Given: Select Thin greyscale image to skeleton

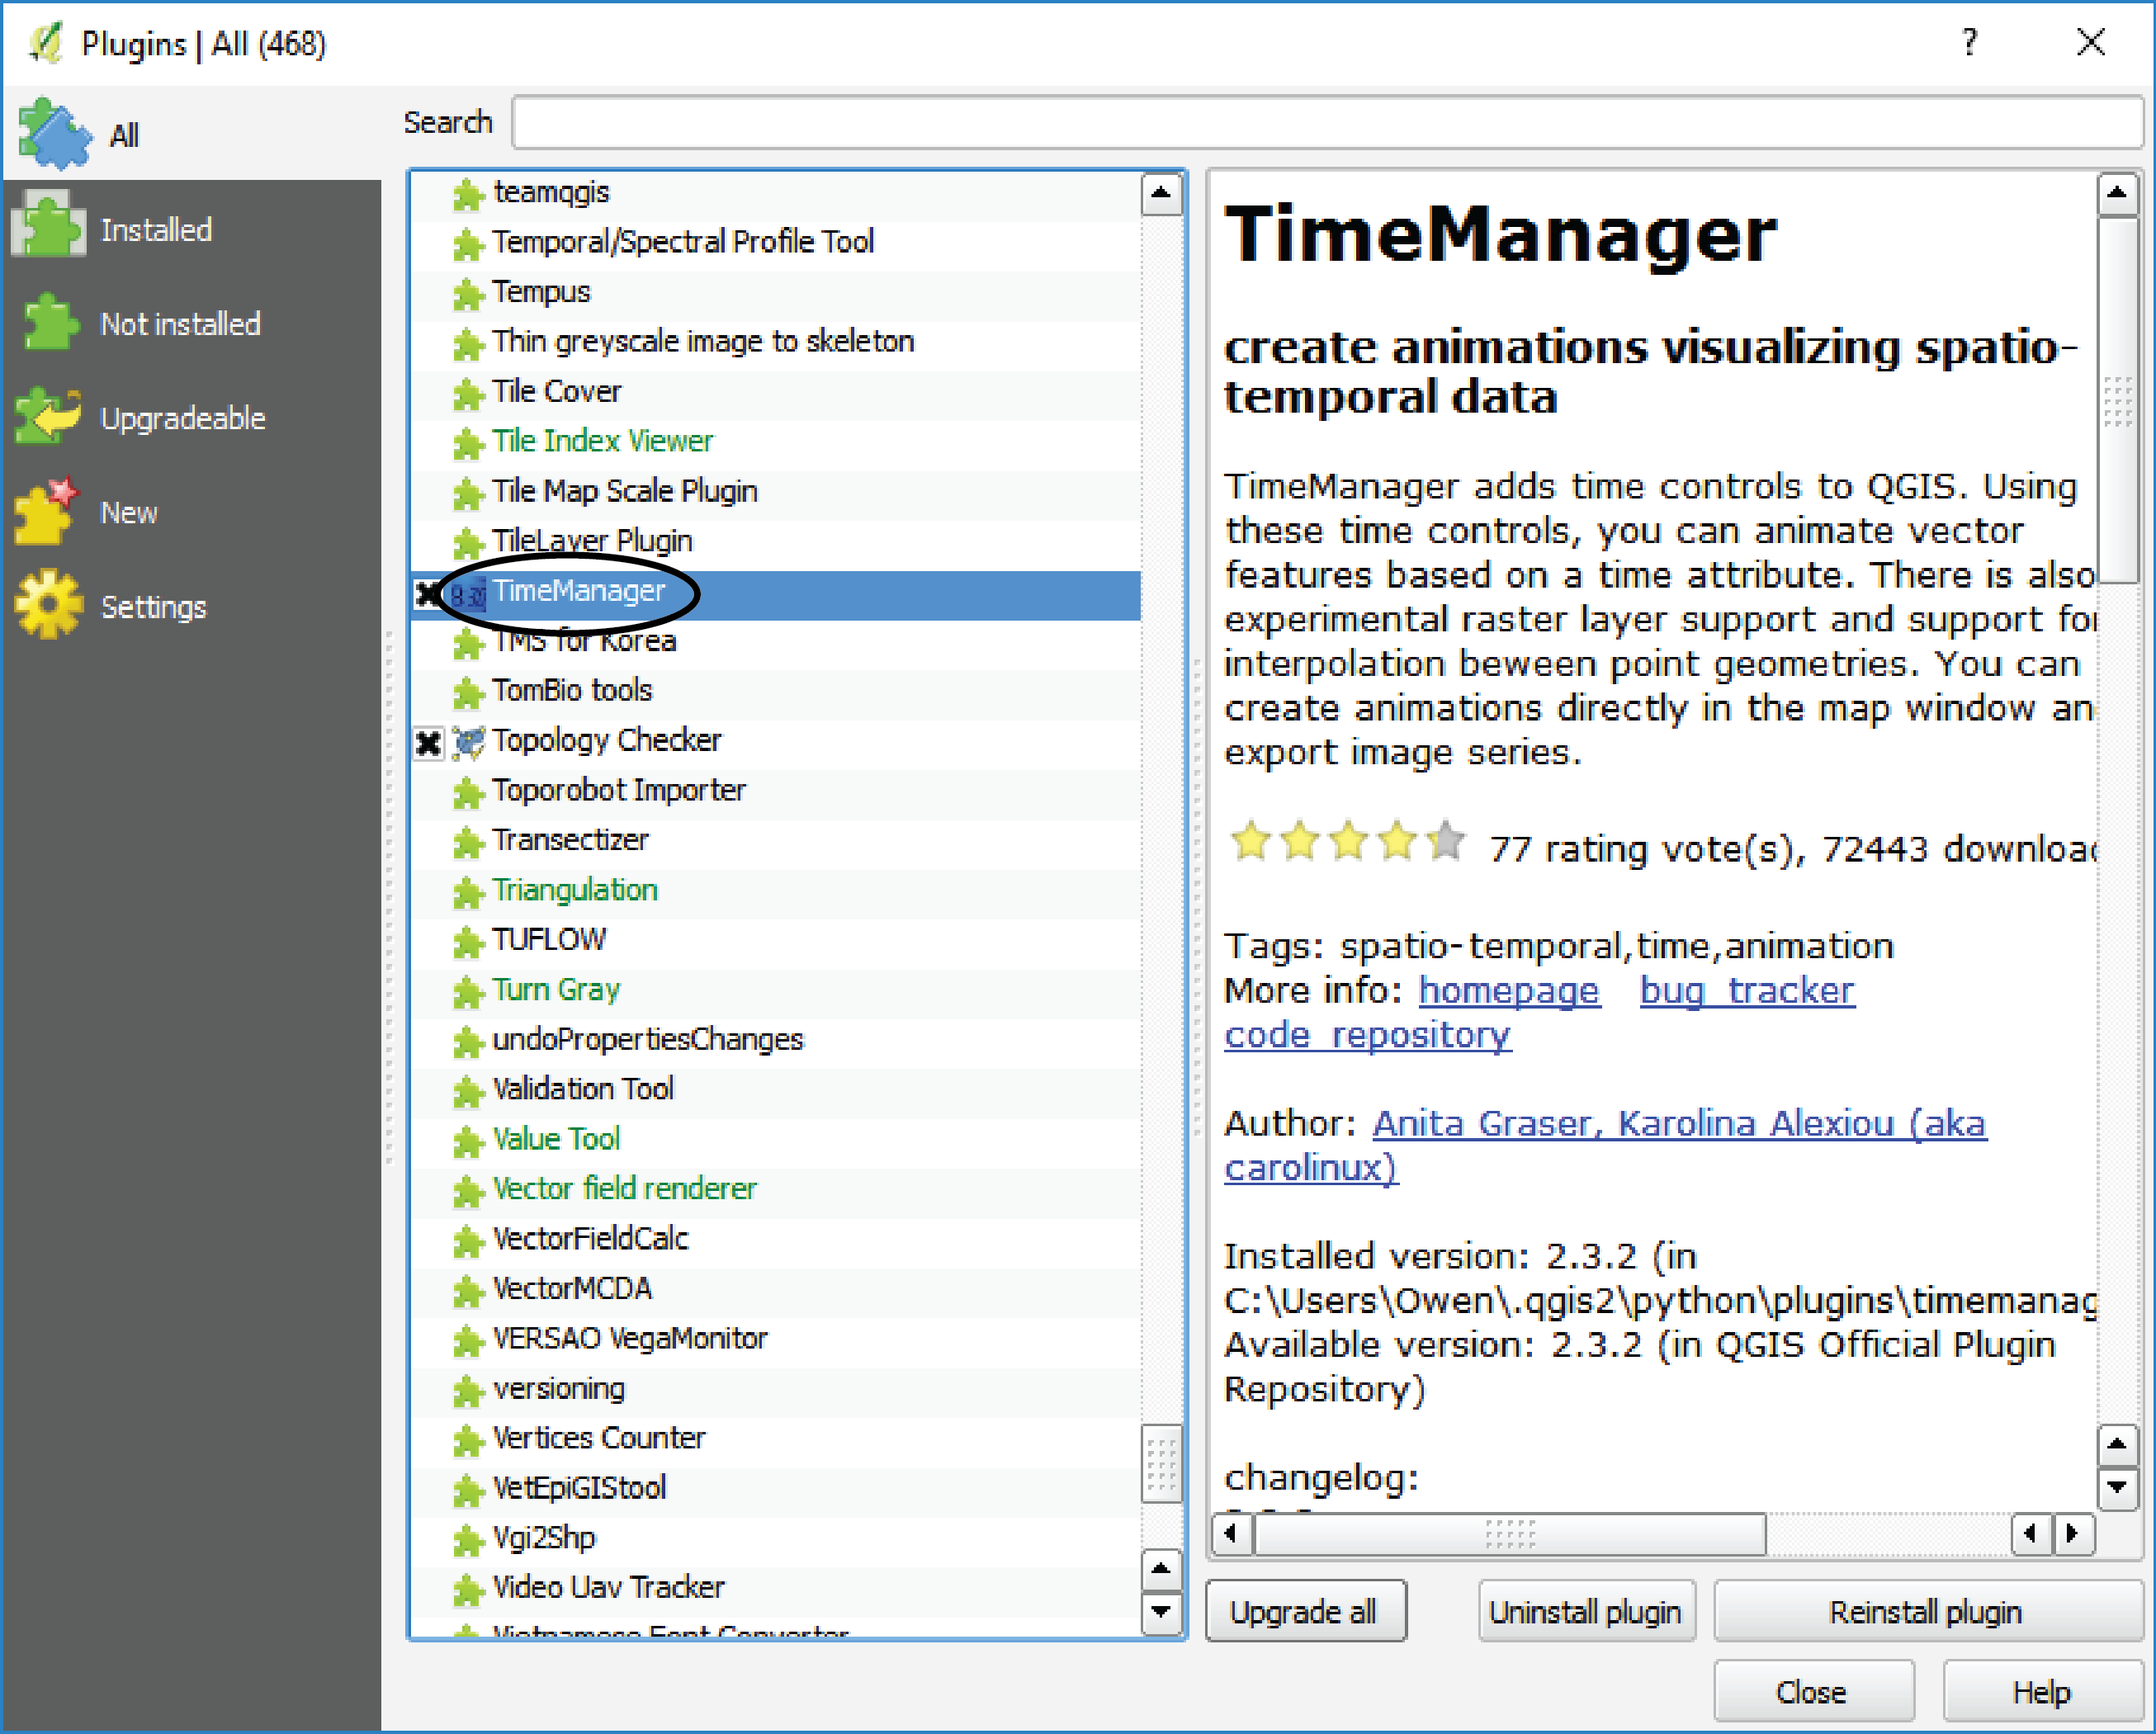Looking at the screenshot, I should [x=776, y=342].
